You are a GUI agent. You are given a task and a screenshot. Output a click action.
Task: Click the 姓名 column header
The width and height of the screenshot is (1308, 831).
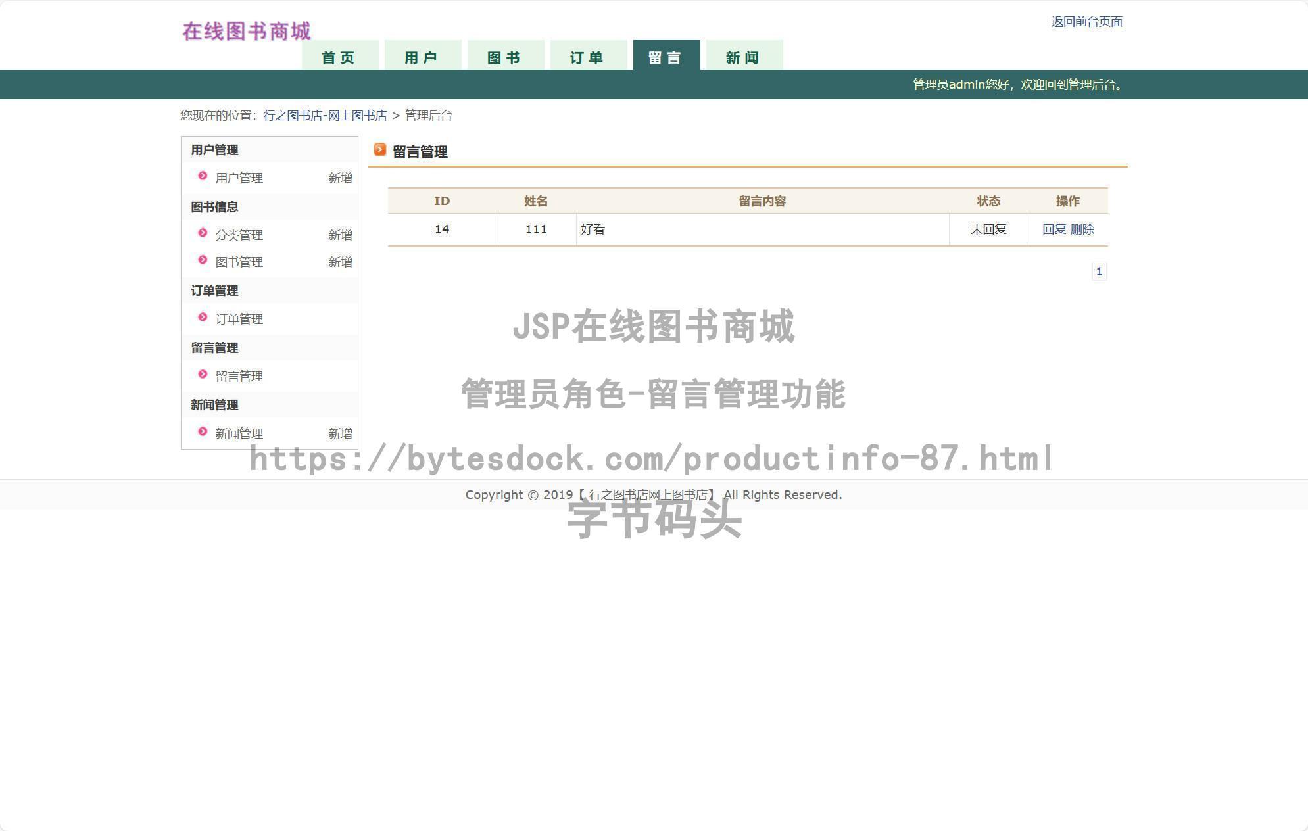coord(536,201)
